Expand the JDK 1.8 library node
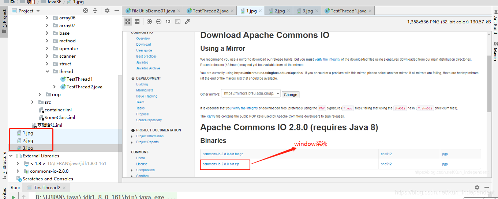The height and width of the screenshot is (199, 498). (x=18, y=163)
